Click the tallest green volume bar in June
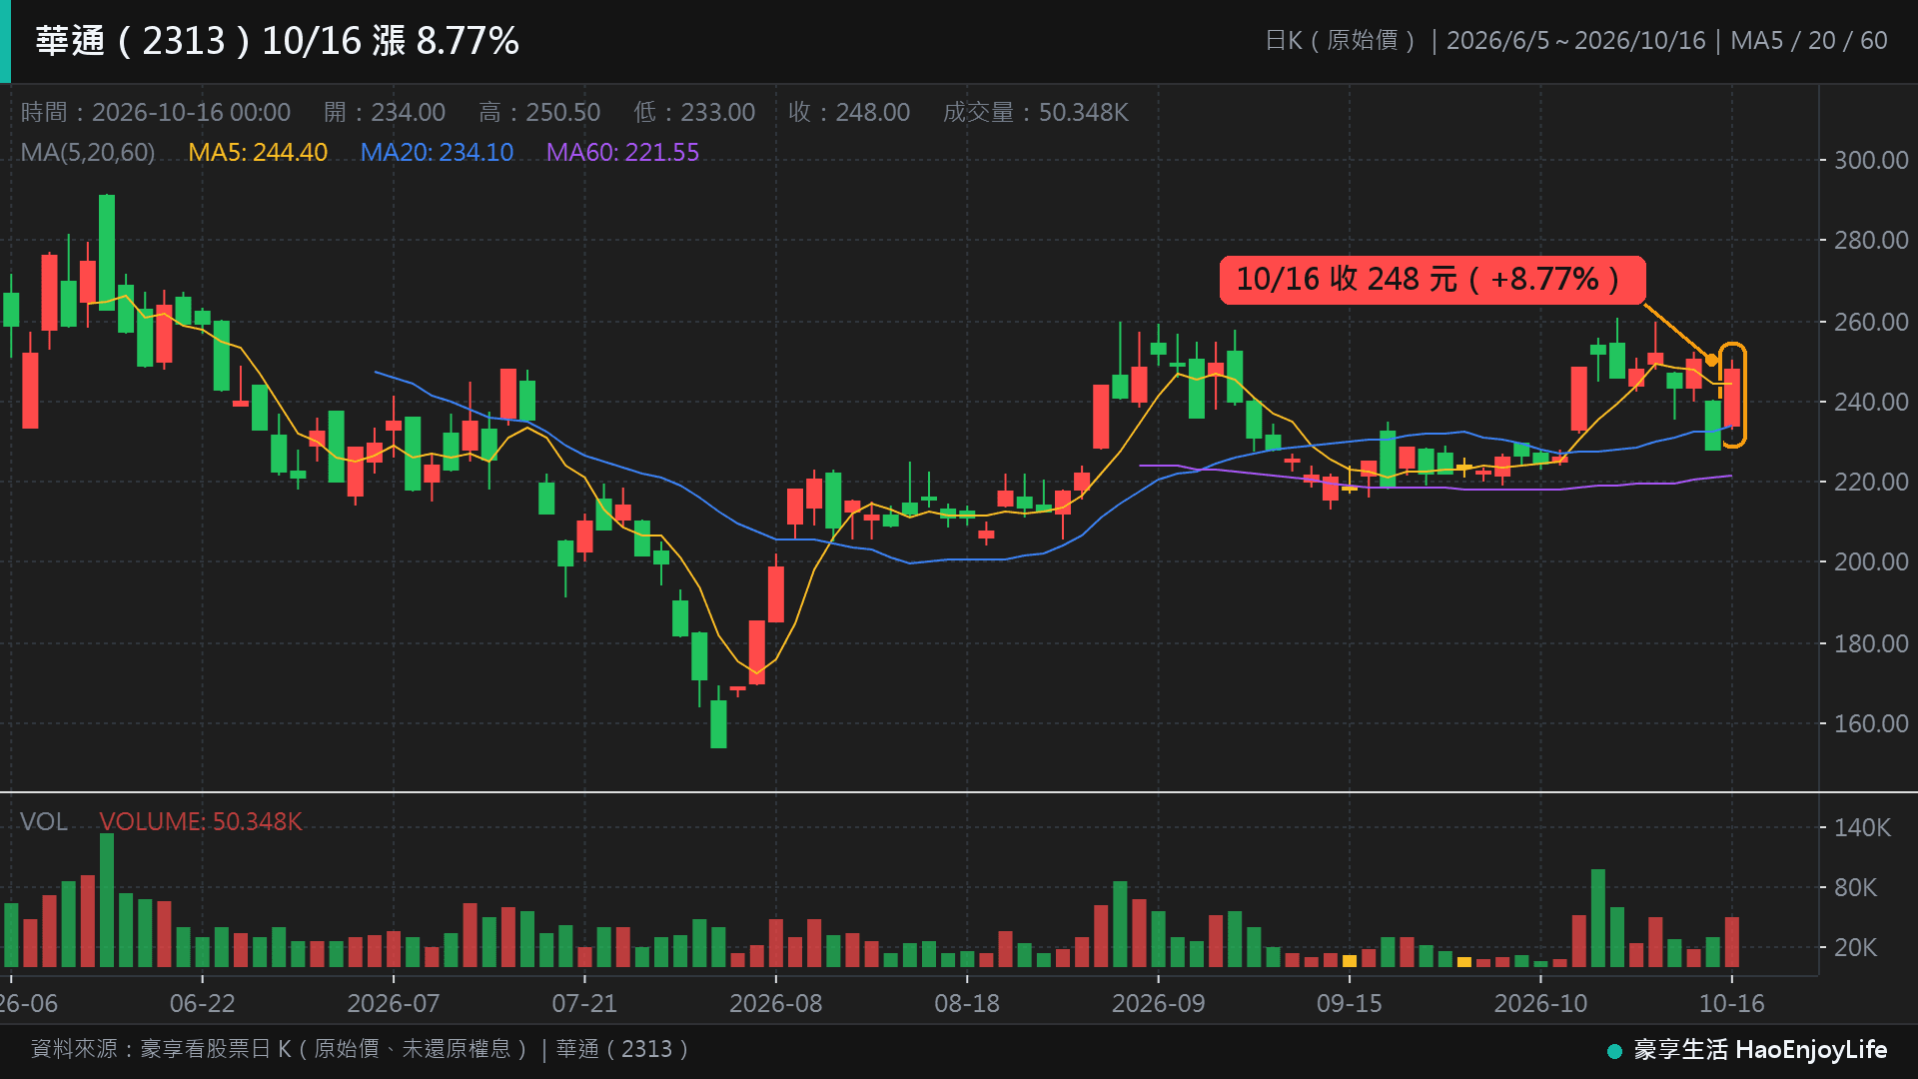This screenshot has width=1918, height=1079. [x=107, y=900]
